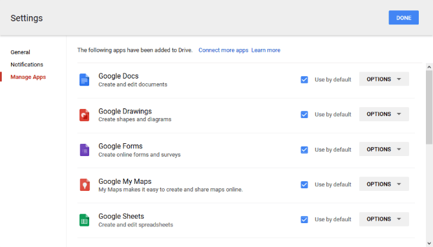Click the Google Docs blue document icon
433x247 pixels.
click(x=84, y=80)
